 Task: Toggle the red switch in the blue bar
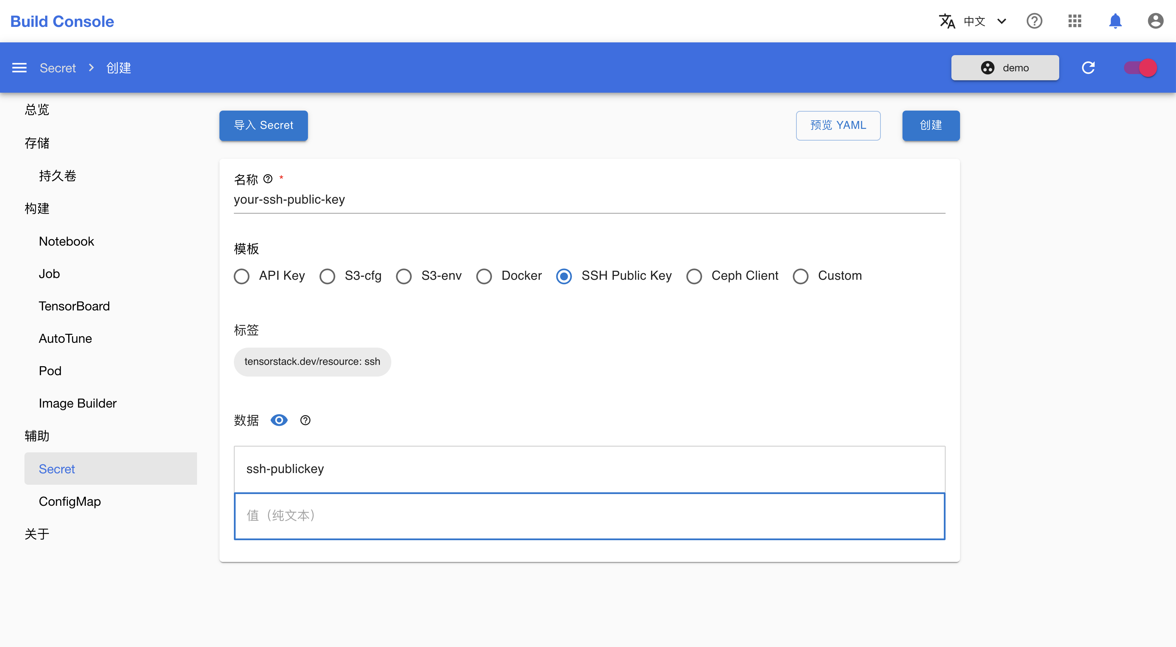(1141, 68)
